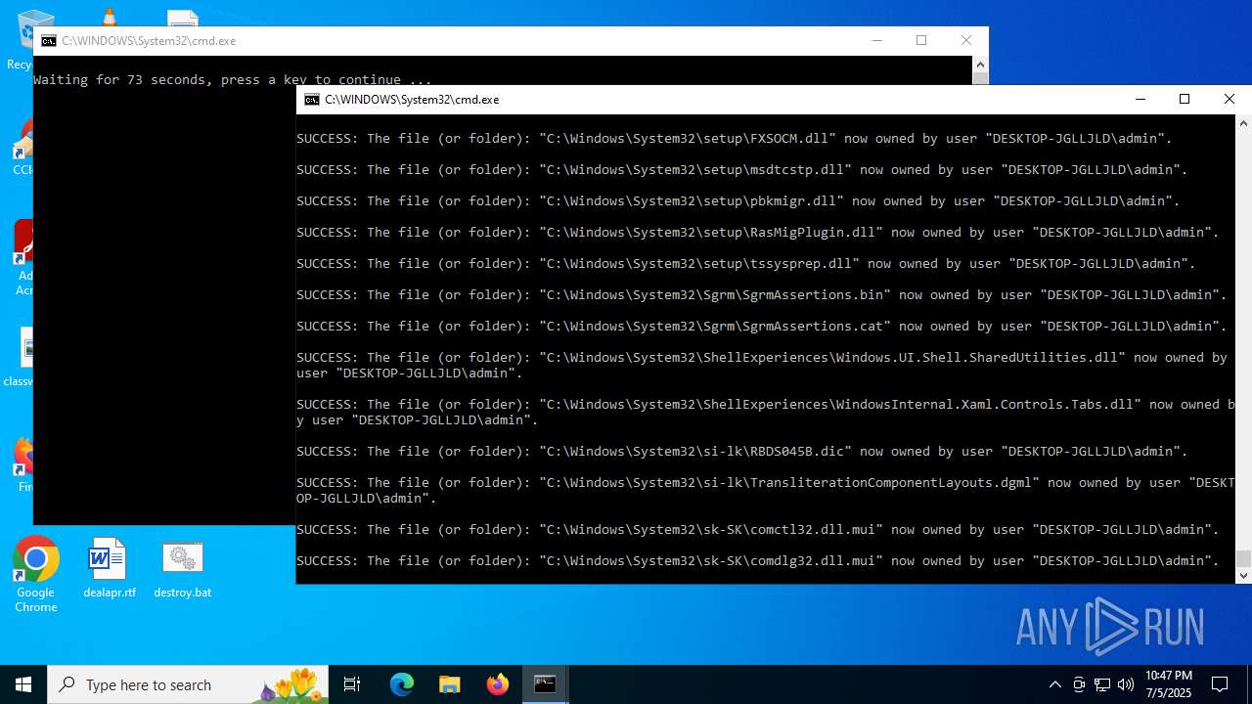Click the RBDS045B.dic success line
This screenshot has height=704, width=1252.
[x=742, y=452]
